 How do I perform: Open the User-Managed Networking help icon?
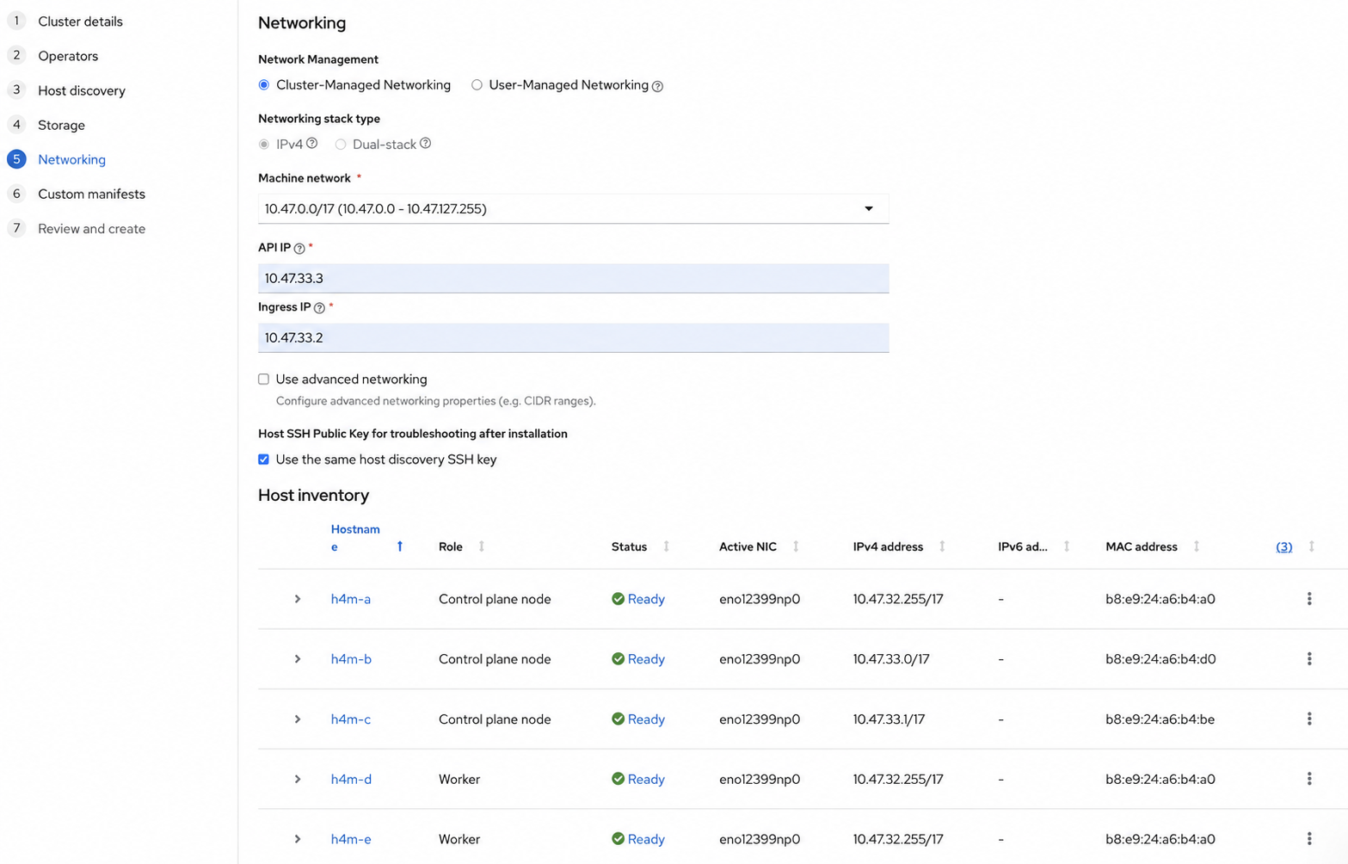(x=657, y=86)
